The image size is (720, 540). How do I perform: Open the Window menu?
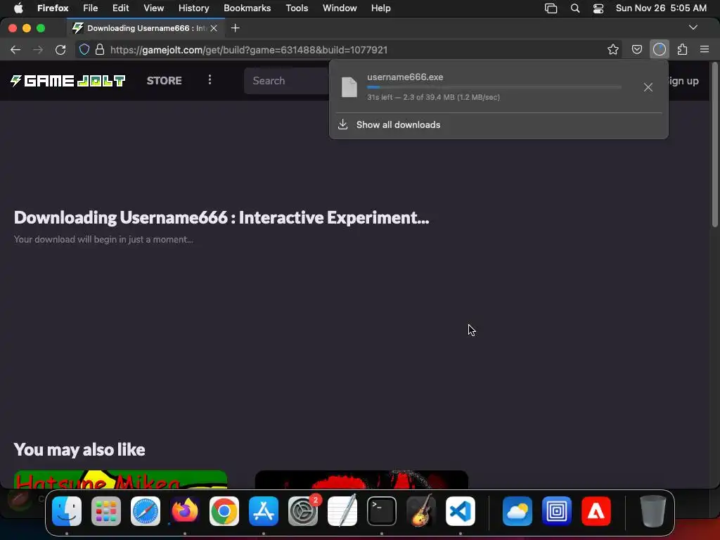[340, 8]
